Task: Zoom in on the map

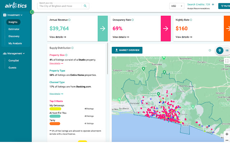Action: 227,134
